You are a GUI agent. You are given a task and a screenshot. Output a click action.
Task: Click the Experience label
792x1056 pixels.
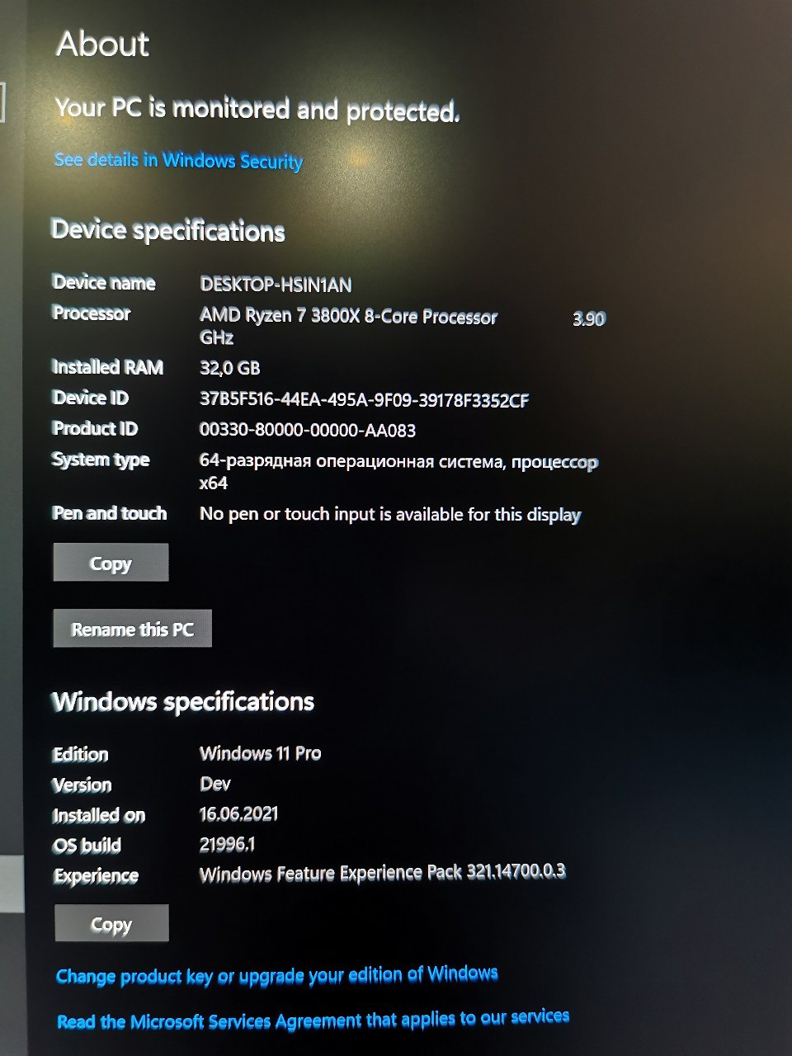96,875
